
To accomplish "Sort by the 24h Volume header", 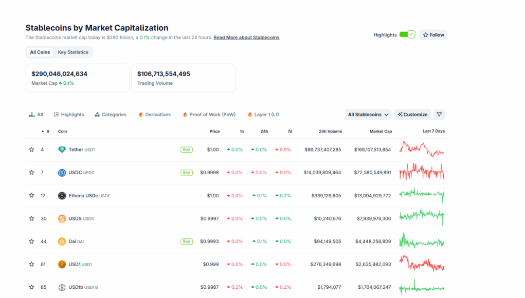I will tap(330, 132).
